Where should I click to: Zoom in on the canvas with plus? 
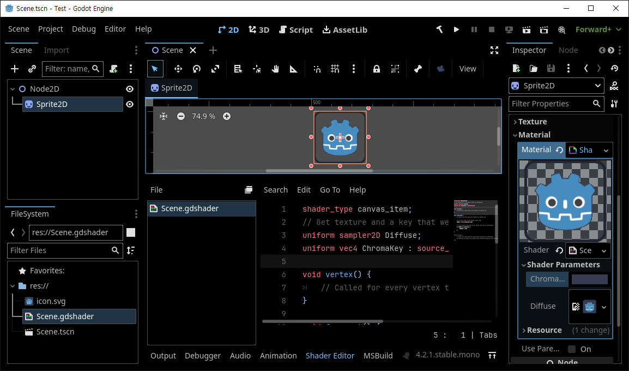[227, 116]
